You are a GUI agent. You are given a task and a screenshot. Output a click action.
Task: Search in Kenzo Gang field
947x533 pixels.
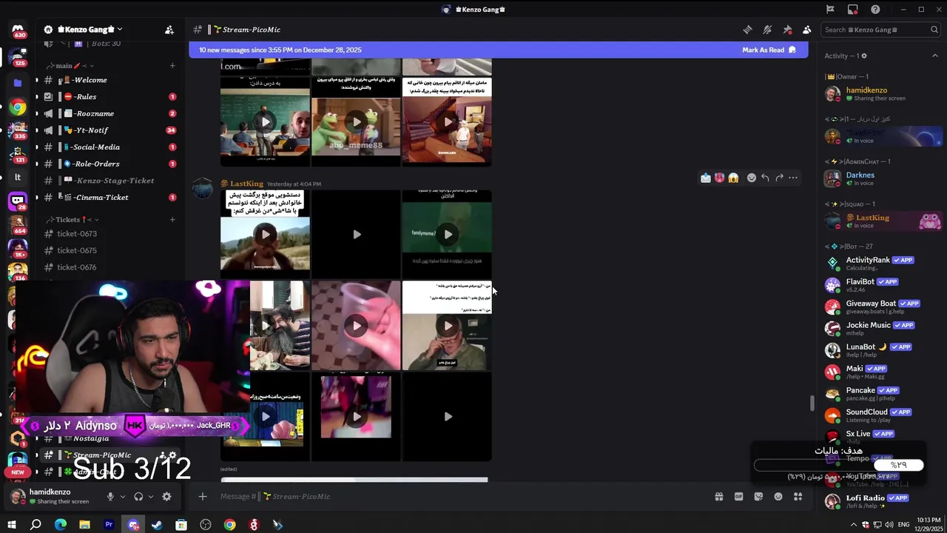click(x=881, y=30)
